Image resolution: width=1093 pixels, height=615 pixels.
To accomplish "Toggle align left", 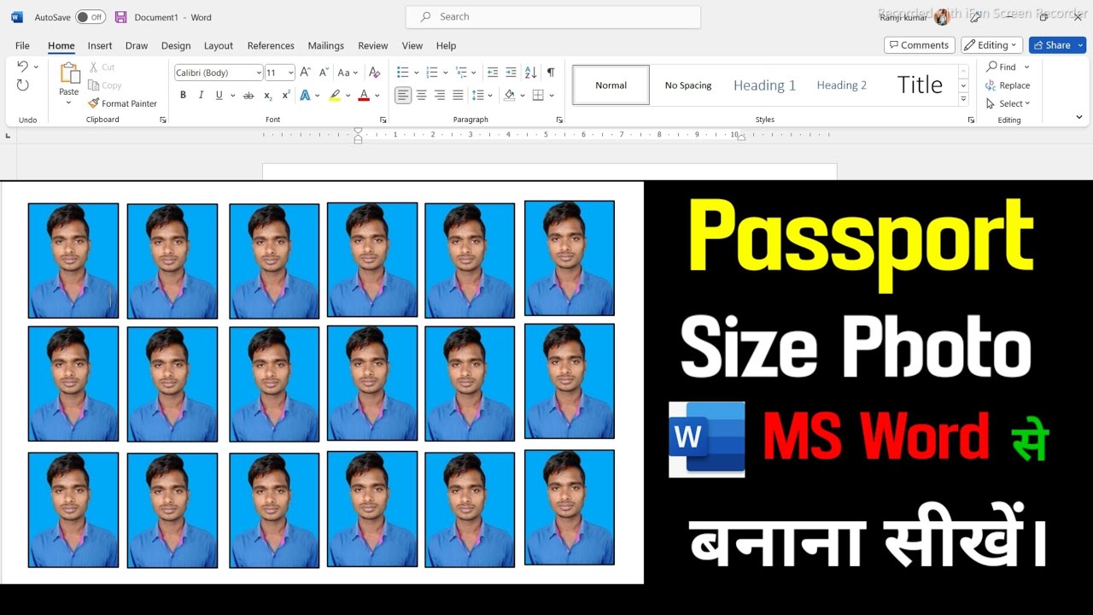I will point(403,95).
